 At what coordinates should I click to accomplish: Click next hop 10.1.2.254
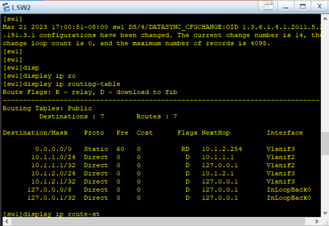(222, 149)
